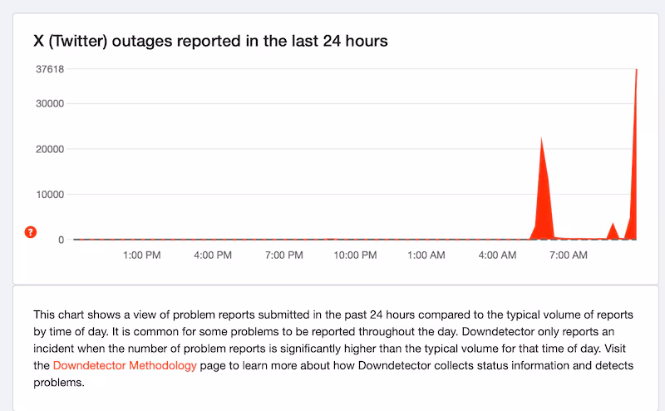The image size is (665, 411).
Task: Click the 7:00 PM axis label
Action: [x=284, y=255]
